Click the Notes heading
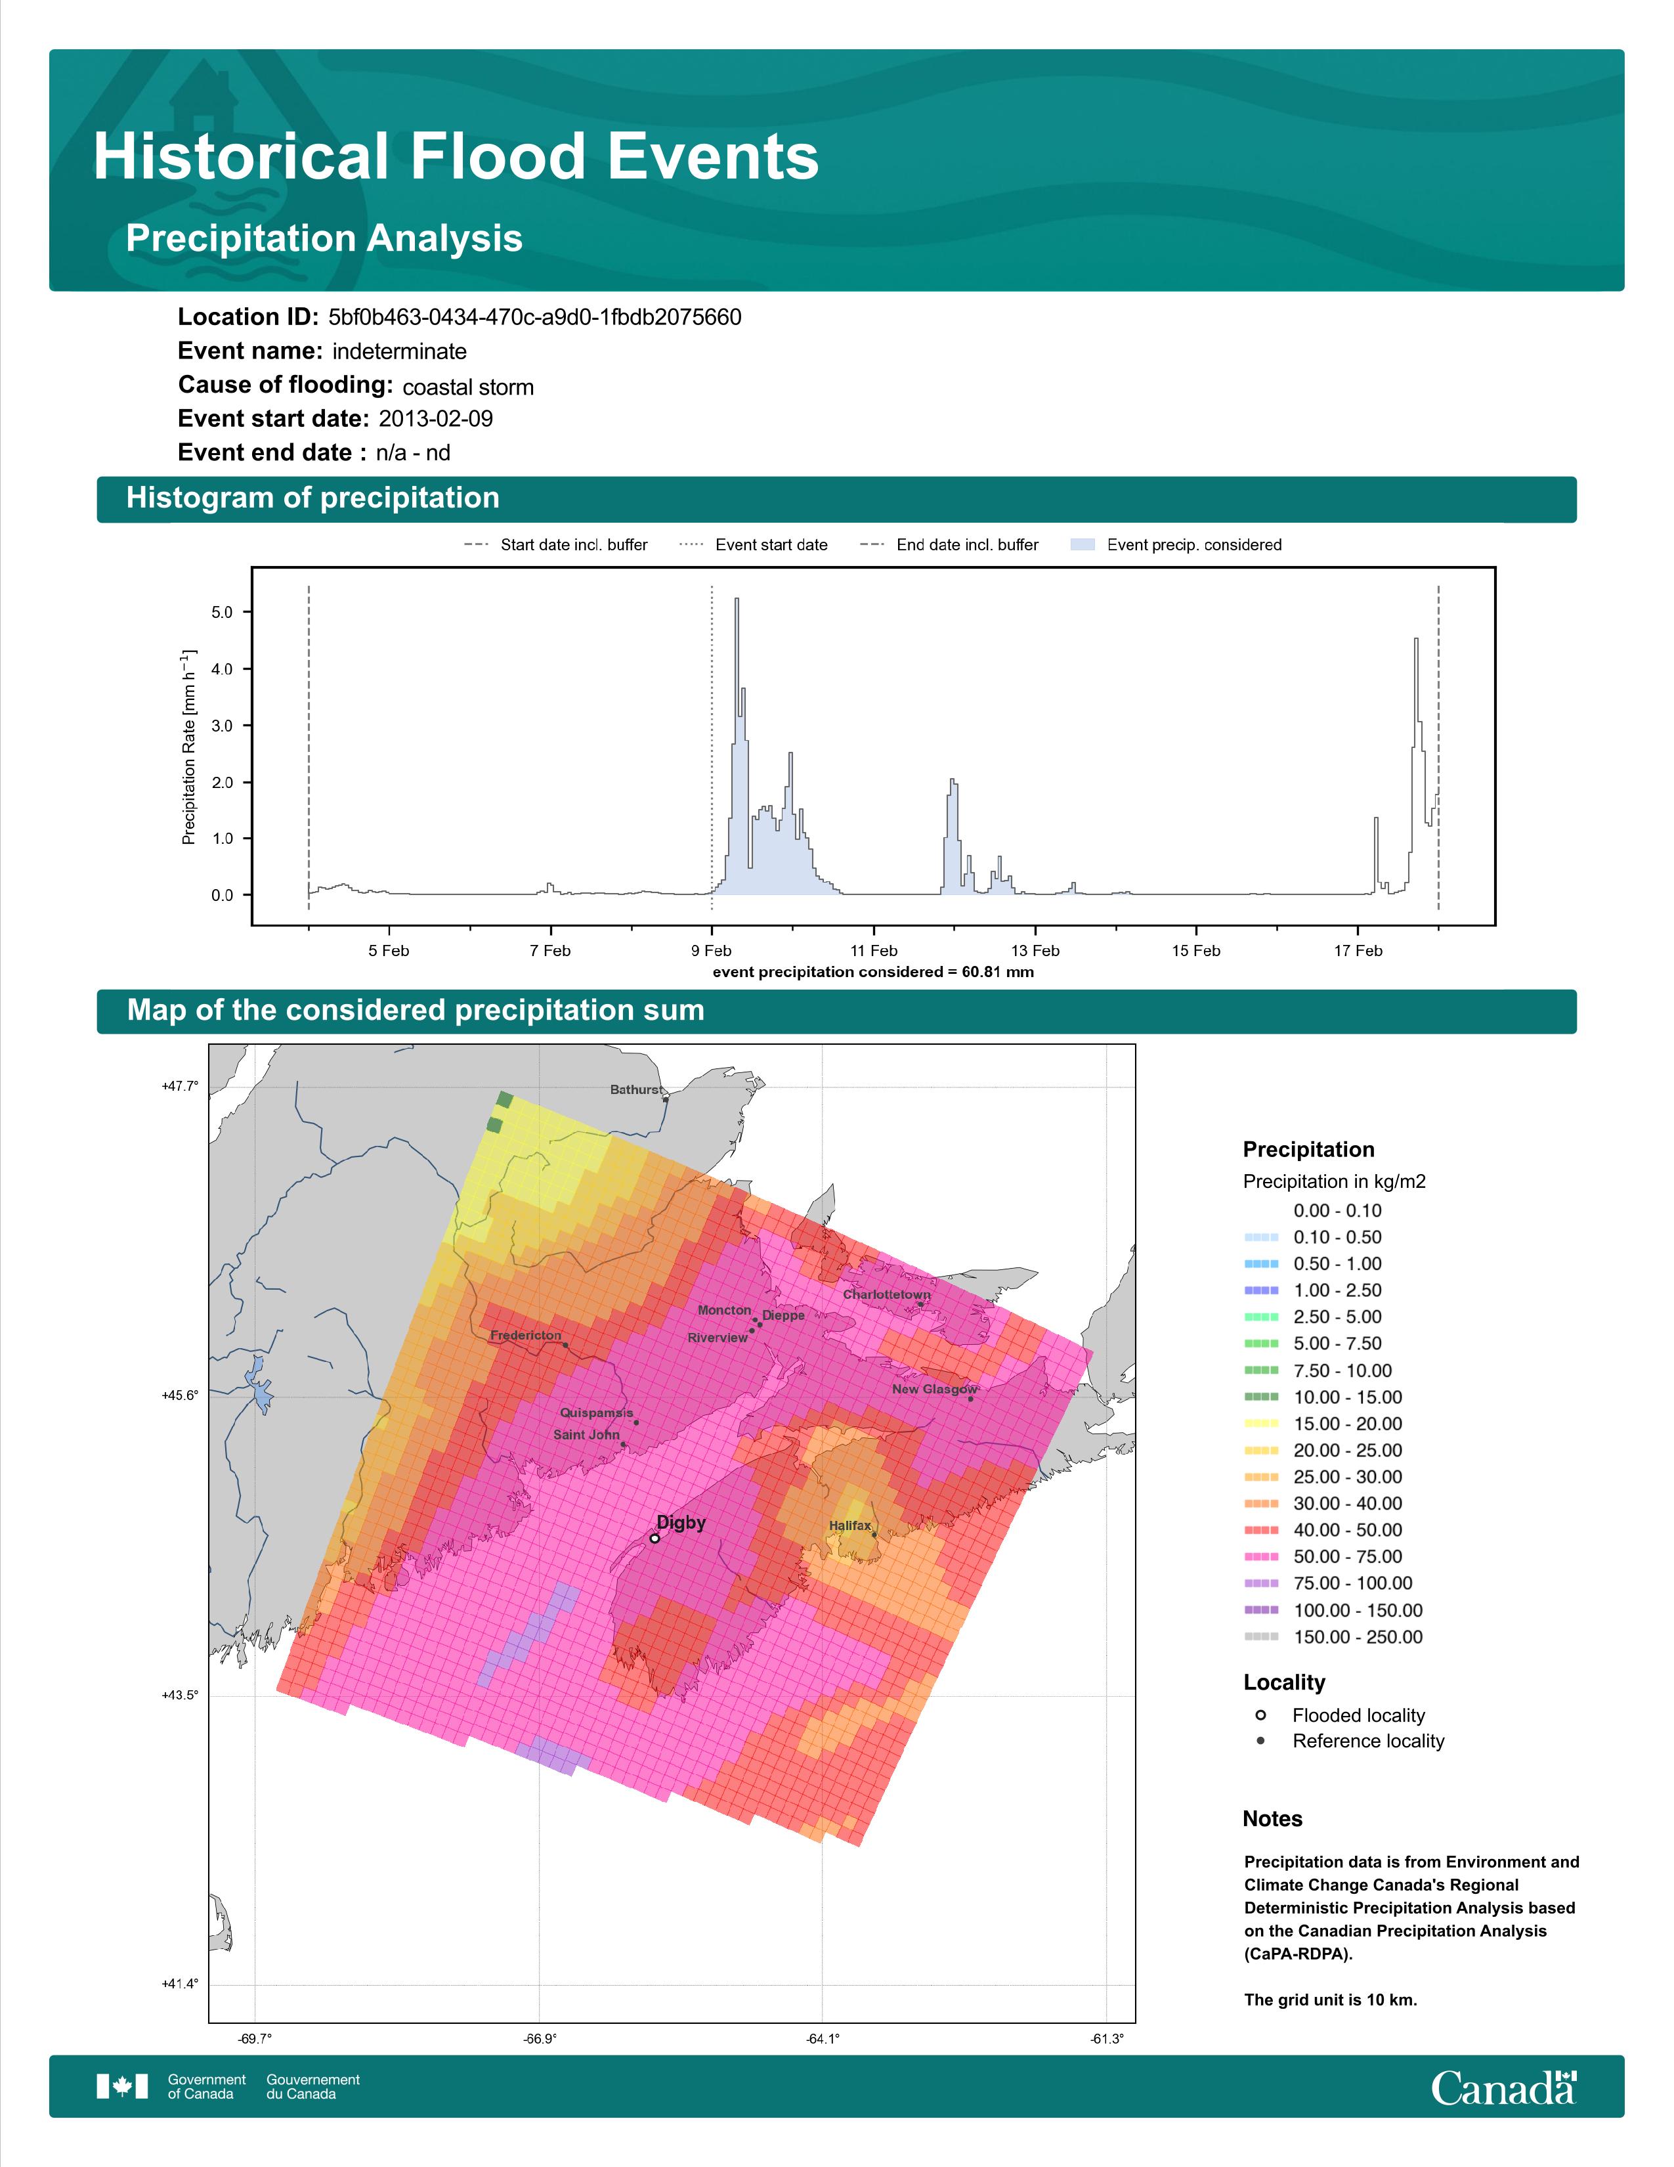The height and width of the screenshot is (2167, 1674). point(1272,1819)
